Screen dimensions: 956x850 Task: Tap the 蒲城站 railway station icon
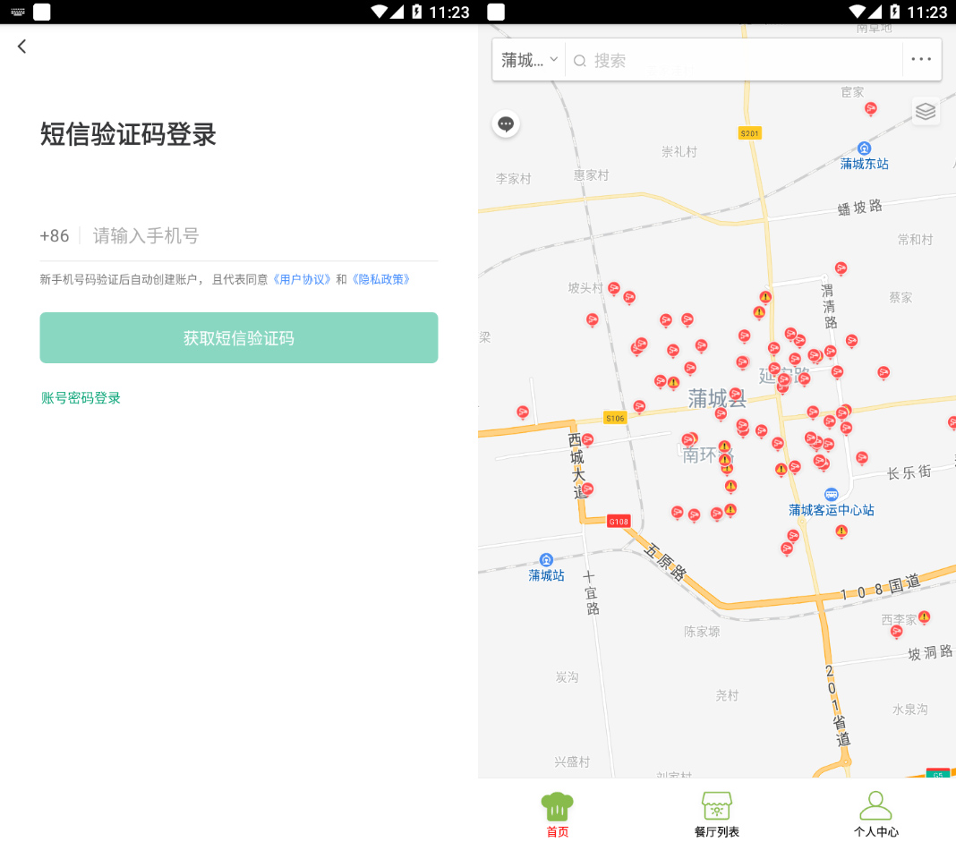point(546,559)
